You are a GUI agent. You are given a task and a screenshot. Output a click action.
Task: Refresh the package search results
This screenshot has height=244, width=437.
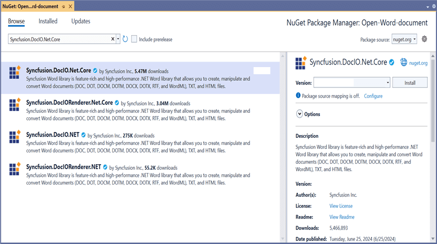click(125, 39)
